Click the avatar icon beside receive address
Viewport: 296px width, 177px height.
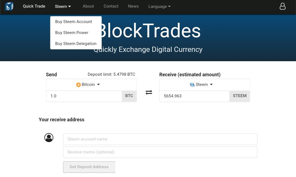coord(49,137)
